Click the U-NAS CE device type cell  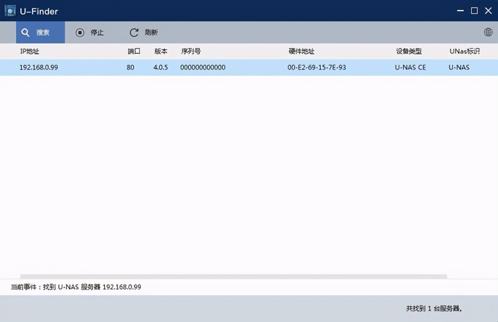point(410,67)
